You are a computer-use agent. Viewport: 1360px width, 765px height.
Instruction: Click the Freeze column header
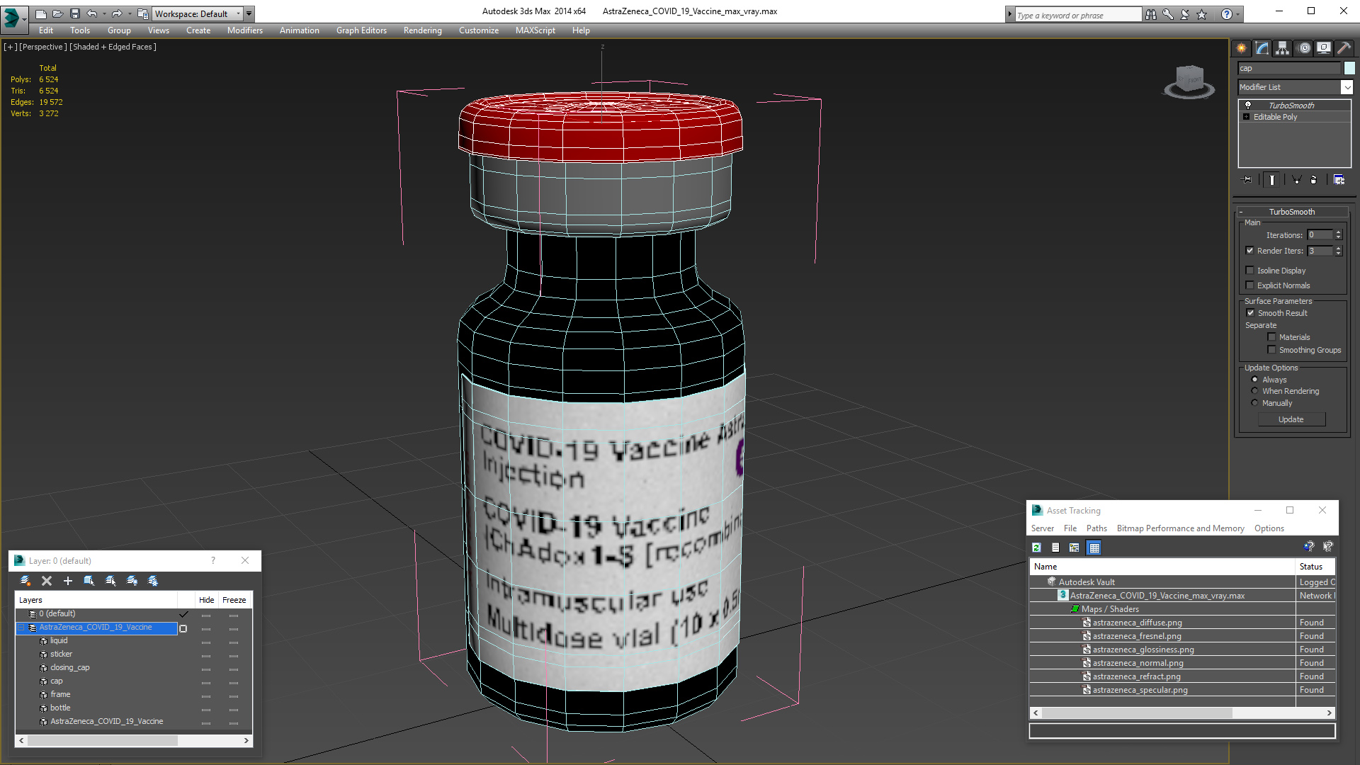[x=234, y=600]
